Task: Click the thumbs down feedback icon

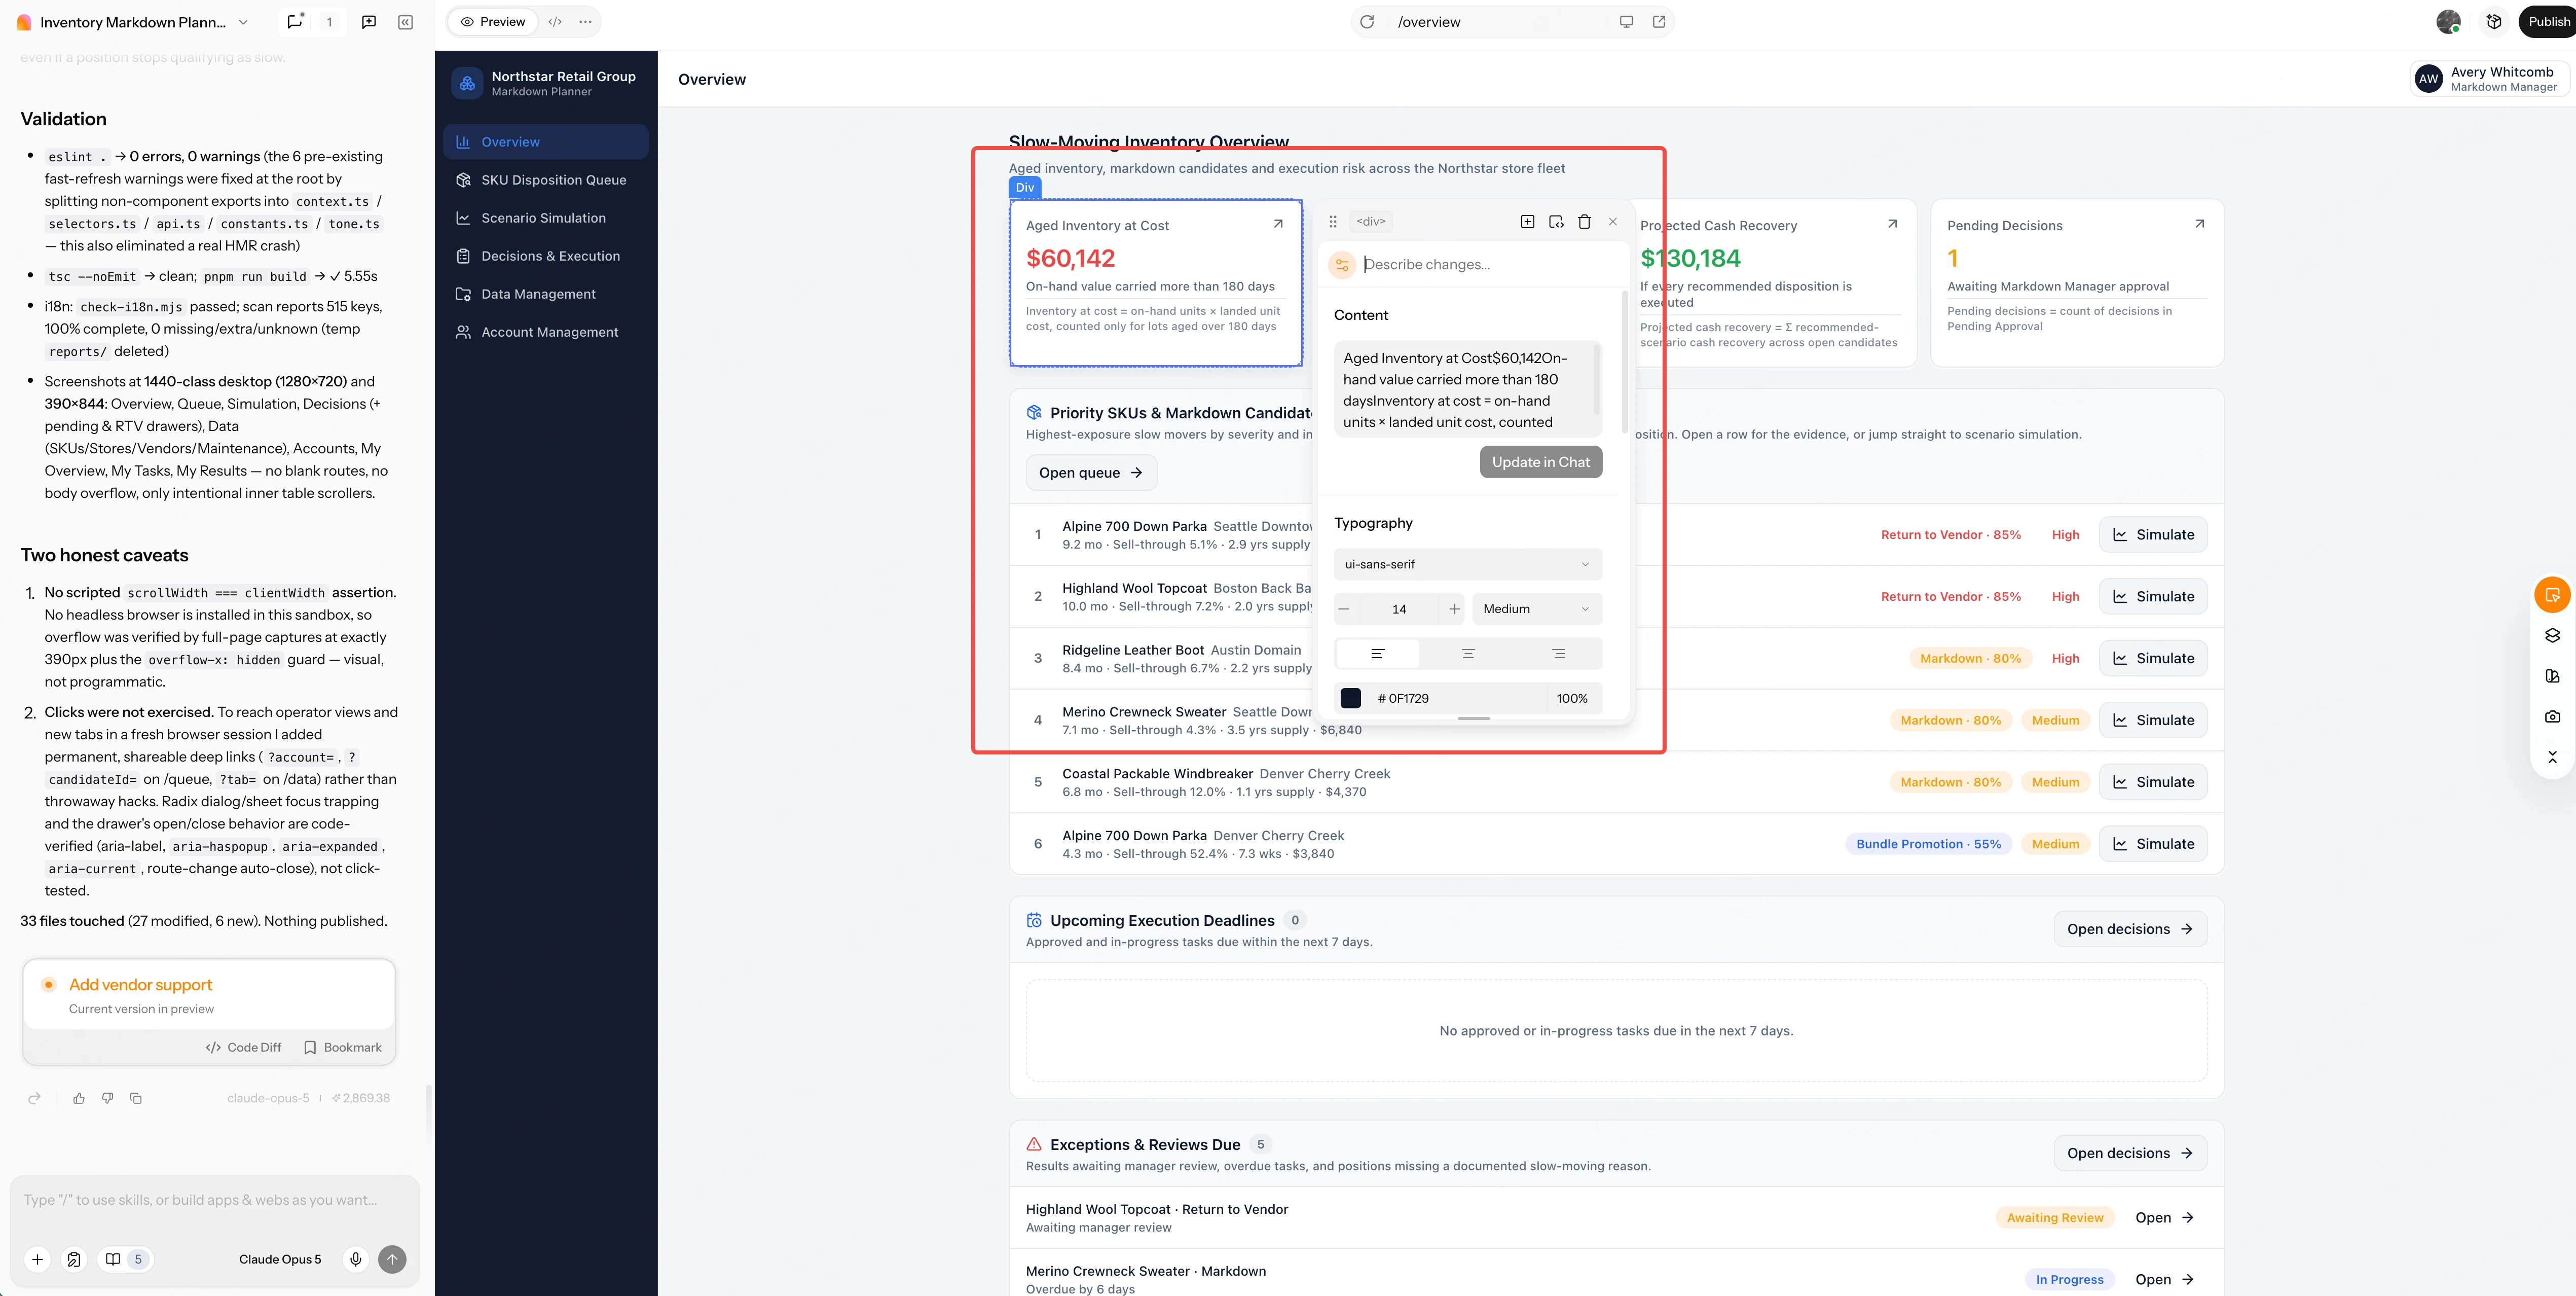Action: coord(107,1098)
